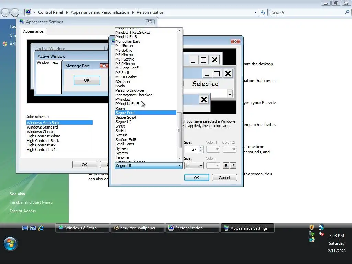Viewport: 352px width, 264px height.
Task: Click Switch between windows Quick Launch icon
Action: pyautogui.click(x=33, y=228)
